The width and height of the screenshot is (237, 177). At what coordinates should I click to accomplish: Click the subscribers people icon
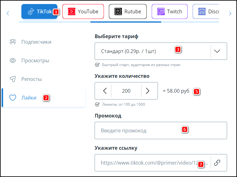pos(13,42)
